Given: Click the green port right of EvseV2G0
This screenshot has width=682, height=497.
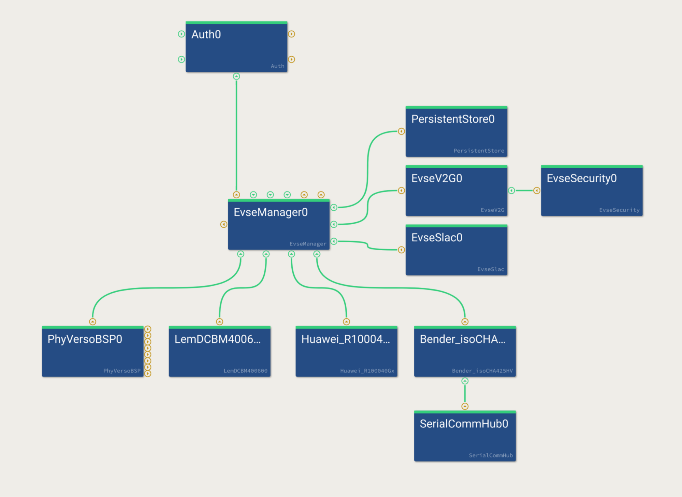Looking at the screenshot, I should point(511,190).
